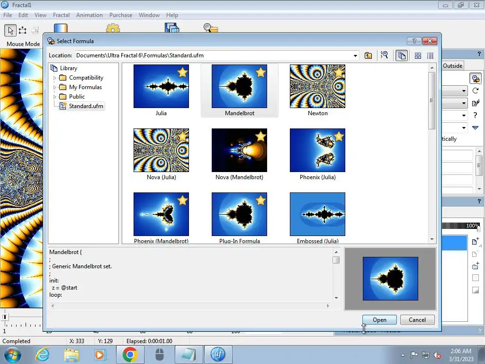Click the code pane horizontal scroll right arrow

point(328,306)
